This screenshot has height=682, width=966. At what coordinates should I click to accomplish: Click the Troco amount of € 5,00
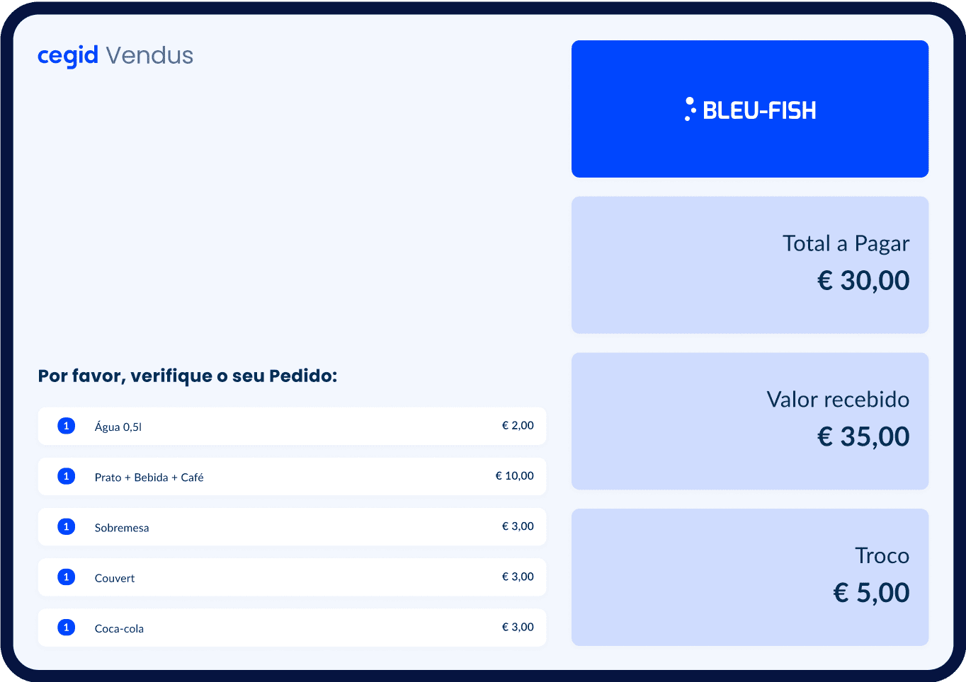(871, 592)
